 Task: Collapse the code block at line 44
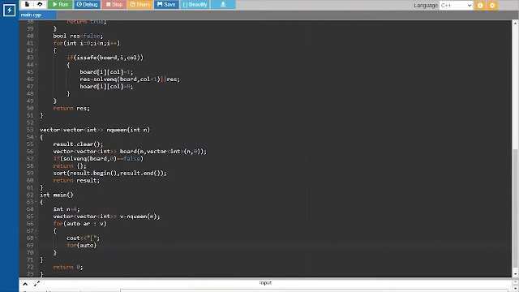click(x=36, y=65)
